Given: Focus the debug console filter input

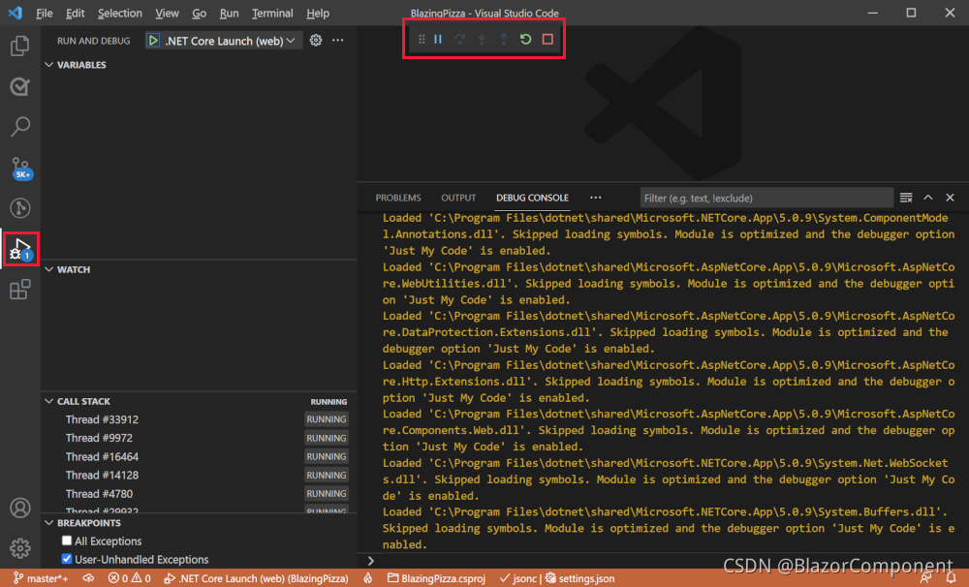Looking at the screenshot, I should tap(766, 198).
